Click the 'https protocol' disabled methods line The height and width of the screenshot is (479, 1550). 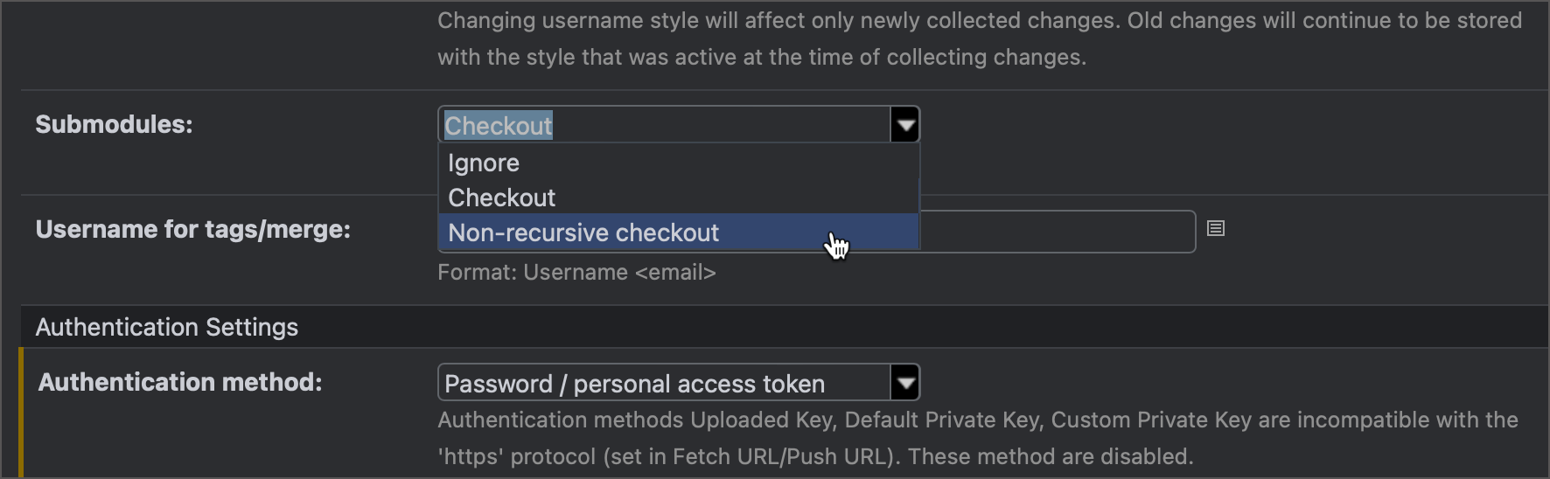(x=814, y=457)
